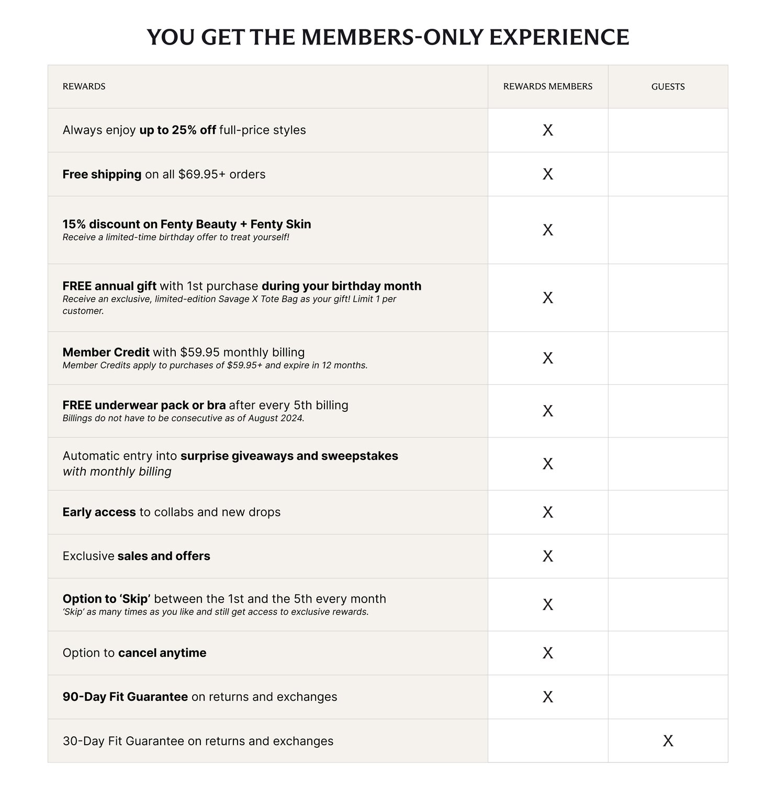Viewport: 776px width, 785px height.
Task: Click the REWARDS column header
Action: (84, 86)
